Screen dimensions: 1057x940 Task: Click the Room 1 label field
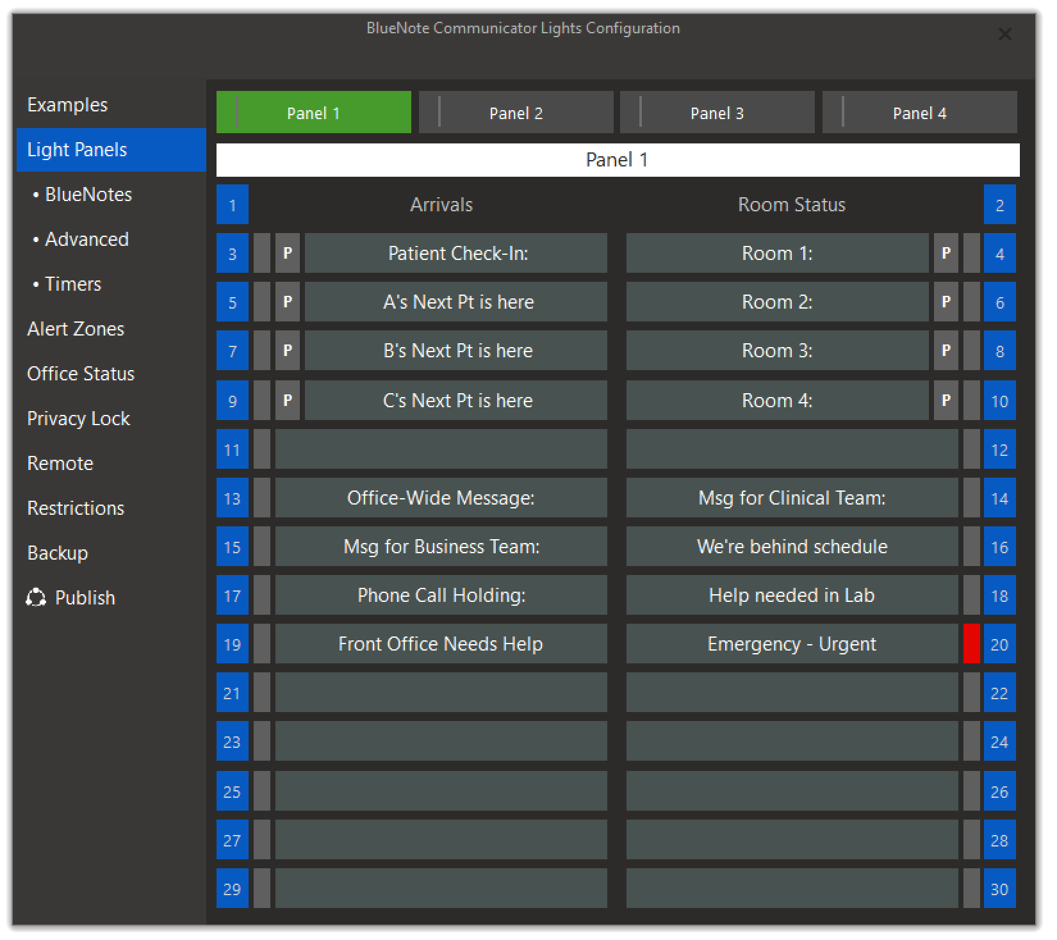(778, 253)
